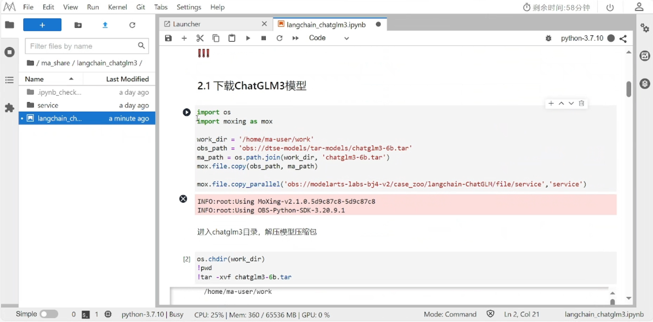Open the cell type Code dropdown
653x322 pixels.
(329, 38)
